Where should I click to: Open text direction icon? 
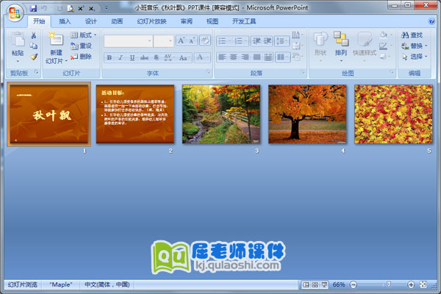tap(297, 35)
